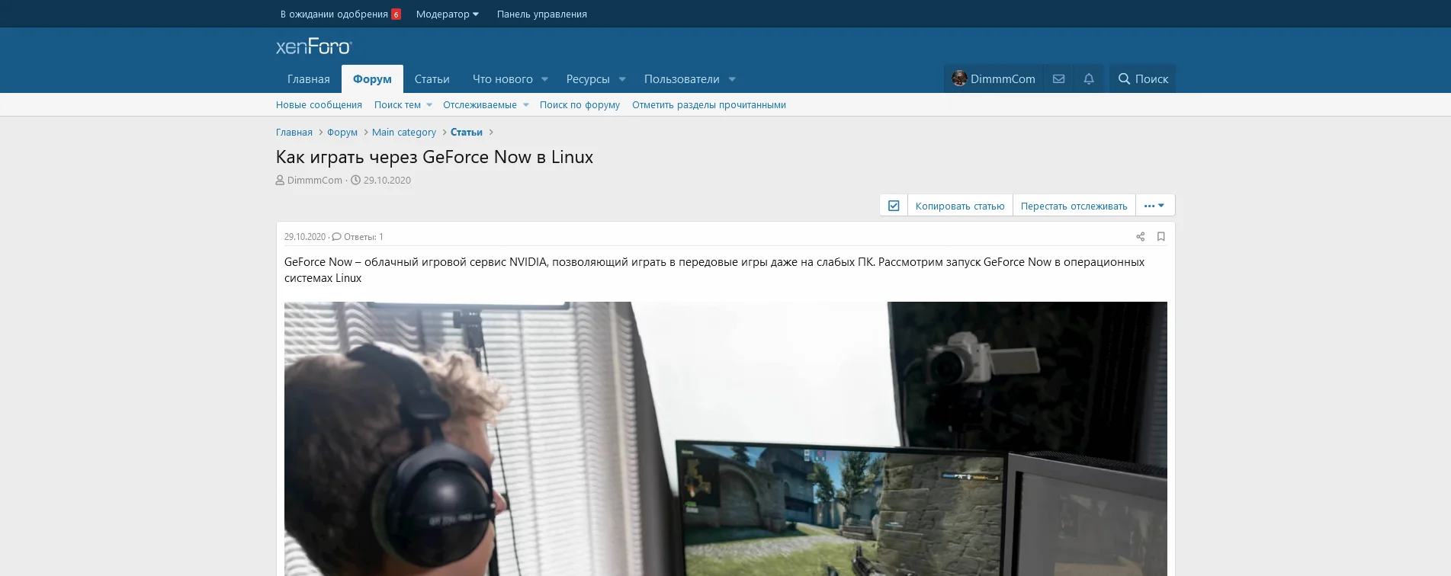Click the xenForo logo

click(313, 46)
